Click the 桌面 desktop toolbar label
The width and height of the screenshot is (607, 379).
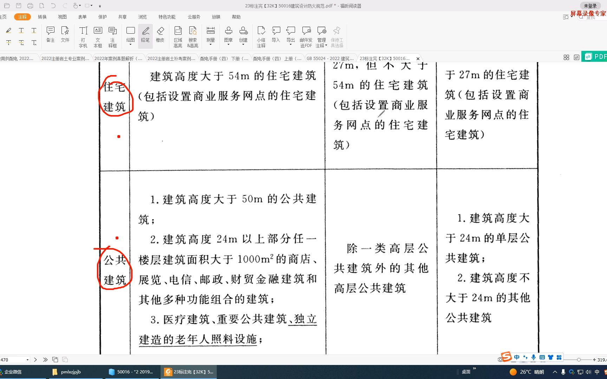[x=466, y=372]
